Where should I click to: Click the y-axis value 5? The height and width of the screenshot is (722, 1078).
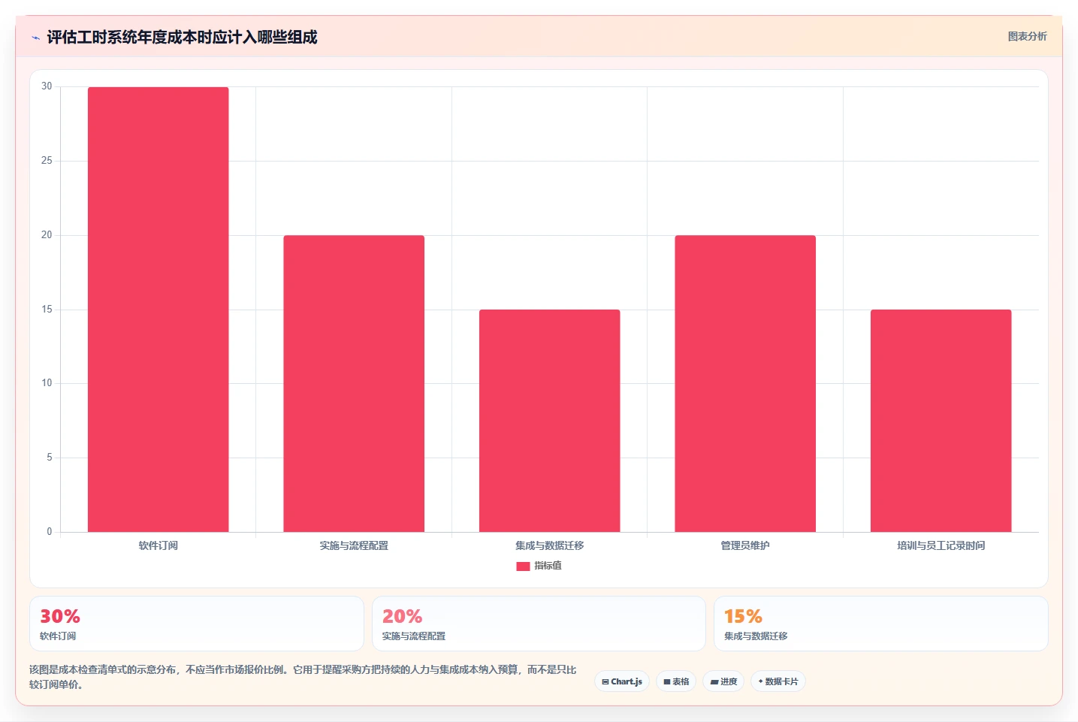pyautogui.click(x=50, y=458)
